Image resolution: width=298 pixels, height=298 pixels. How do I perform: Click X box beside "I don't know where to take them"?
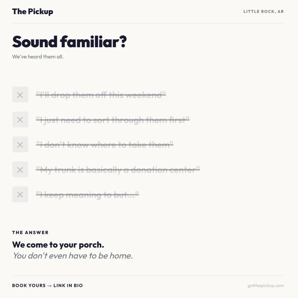click(x=20, y=145)
